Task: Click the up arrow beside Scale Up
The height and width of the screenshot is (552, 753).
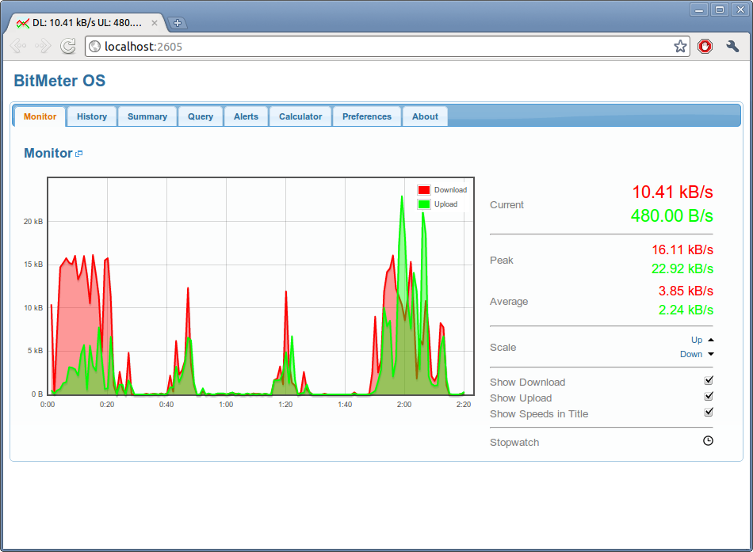Action: click(x=711, y=340)
